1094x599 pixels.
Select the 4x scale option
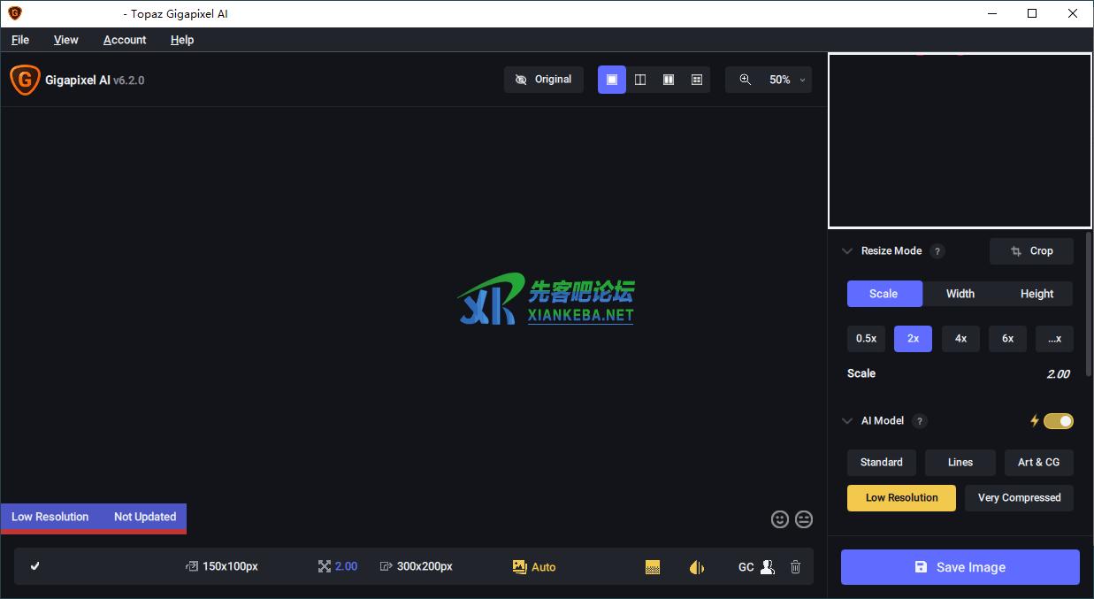click(960, 338)
